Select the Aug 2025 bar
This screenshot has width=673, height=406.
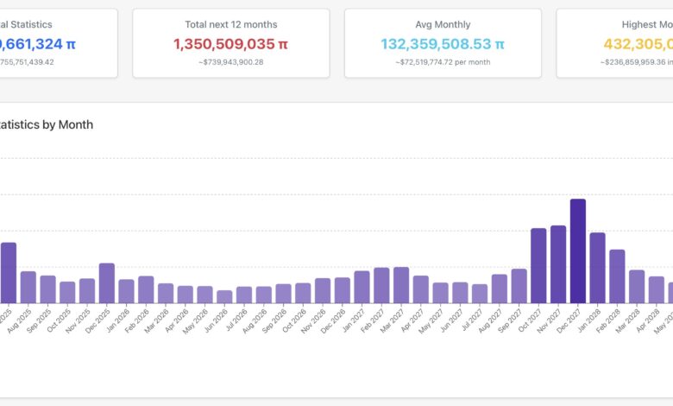pyautogui.click(x=28, y=288)
